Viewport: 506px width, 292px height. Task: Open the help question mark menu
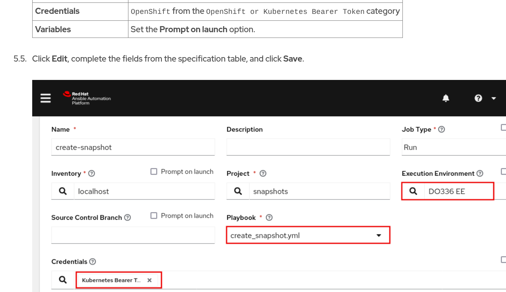point(478,98)
